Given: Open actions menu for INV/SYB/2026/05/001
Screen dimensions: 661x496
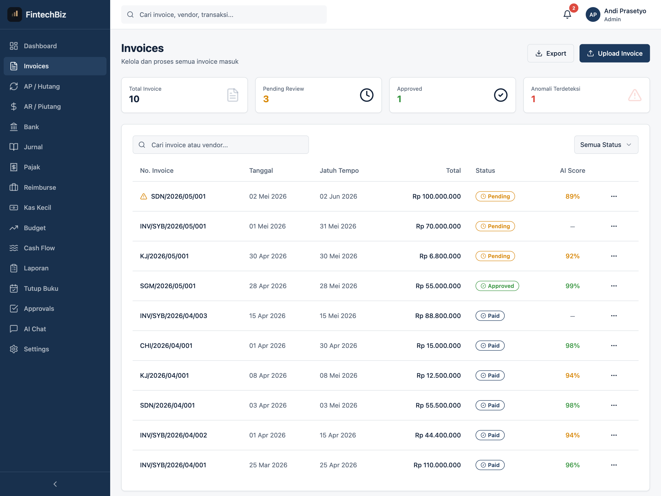Looking at the screenshot, I should [614, 226].
